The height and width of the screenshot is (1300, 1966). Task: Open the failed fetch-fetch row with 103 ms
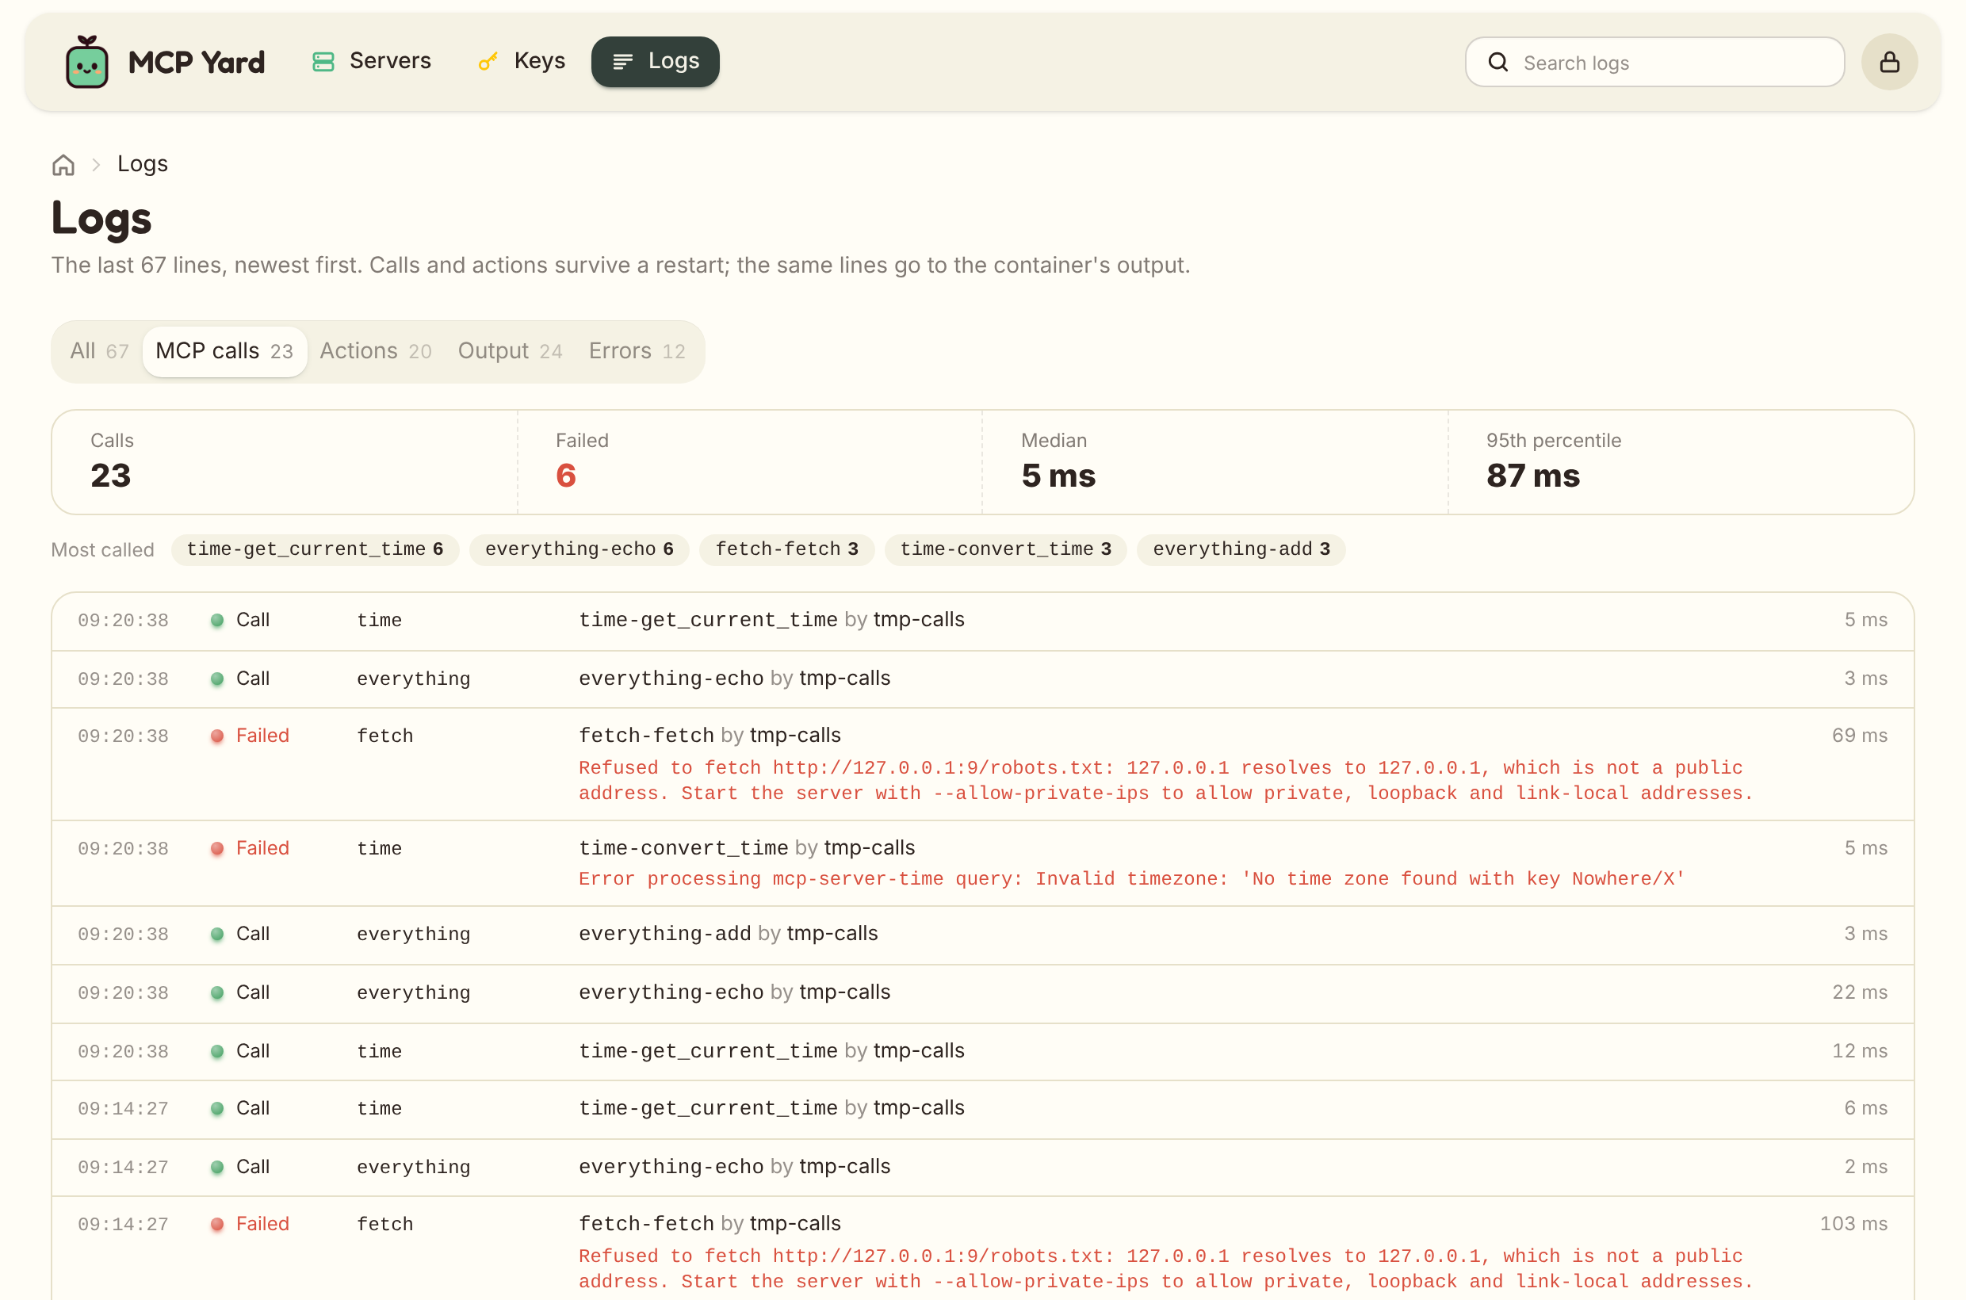point(982,1248)
